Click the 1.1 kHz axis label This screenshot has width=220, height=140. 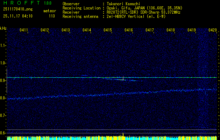pyautogui.click(x=3, y=45)
